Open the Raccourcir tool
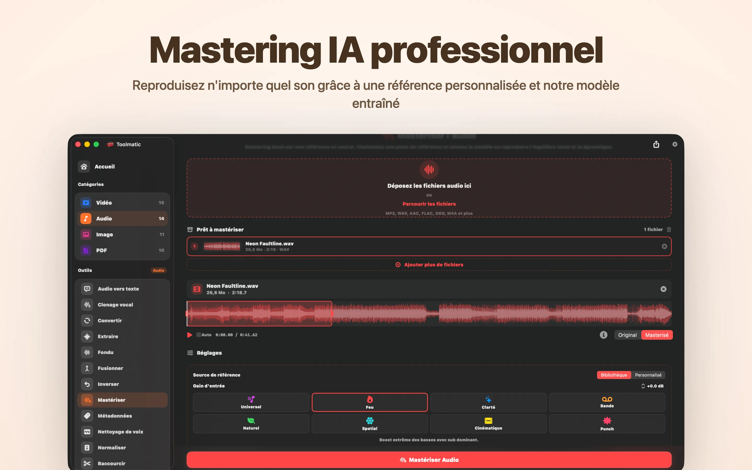Screen dimensions: 752x470 point(122,463)
